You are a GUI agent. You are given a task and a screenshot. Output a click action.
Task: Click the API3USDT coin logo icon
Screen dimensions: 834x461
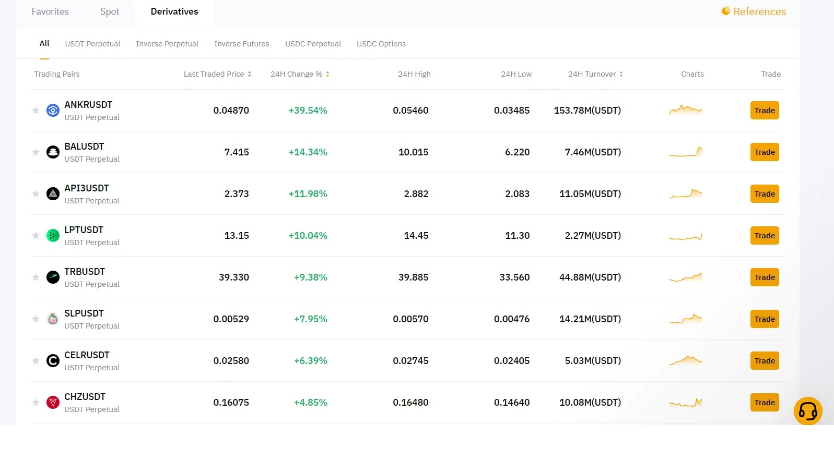pos(53,194)
